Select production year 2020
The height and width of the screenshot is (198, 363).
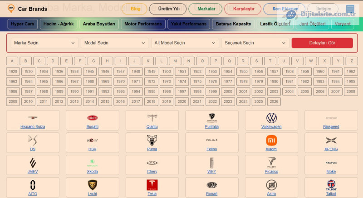(182, 101)
